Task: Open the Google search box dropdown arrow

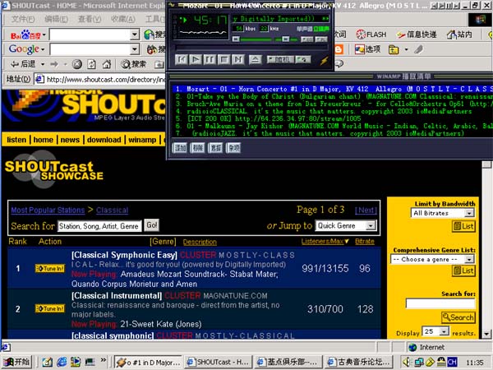Action: pos(135,49)
